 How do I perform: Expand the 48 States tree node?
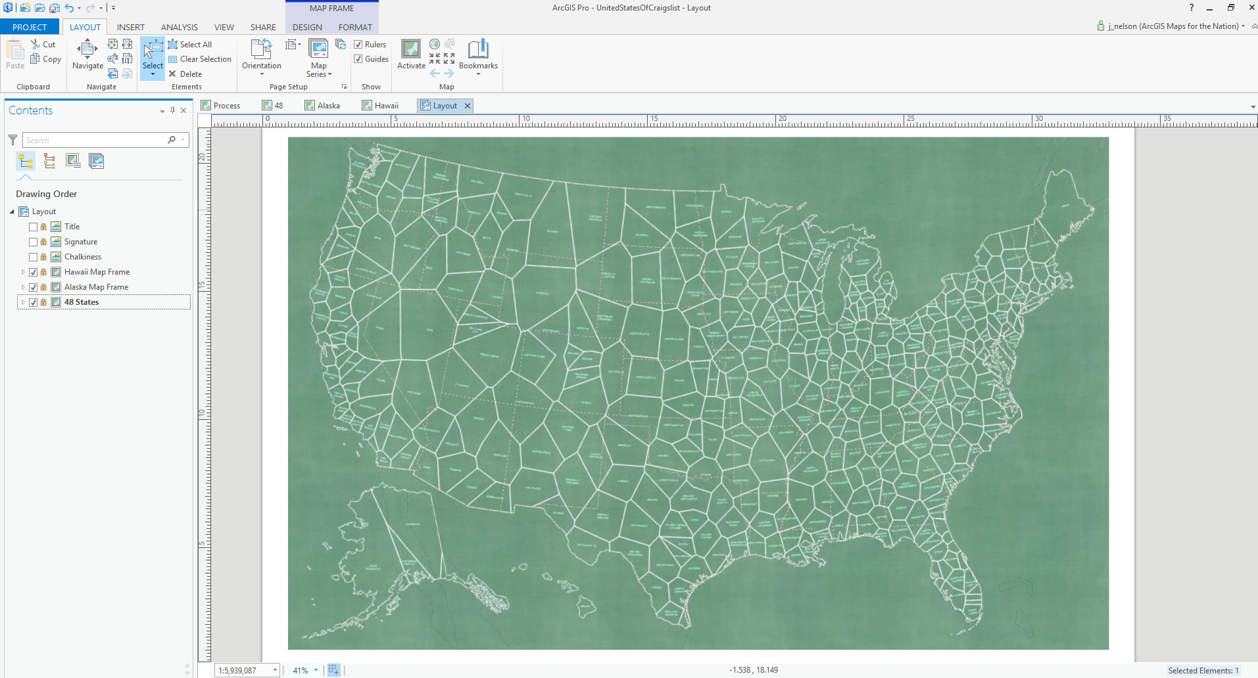[23, 302]
